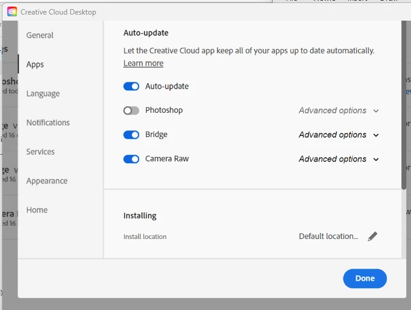Image resolution: width=411 pixels, height=310 pixels.
Task: Click the Installing section heading
Action: click(x=140, y=215)
